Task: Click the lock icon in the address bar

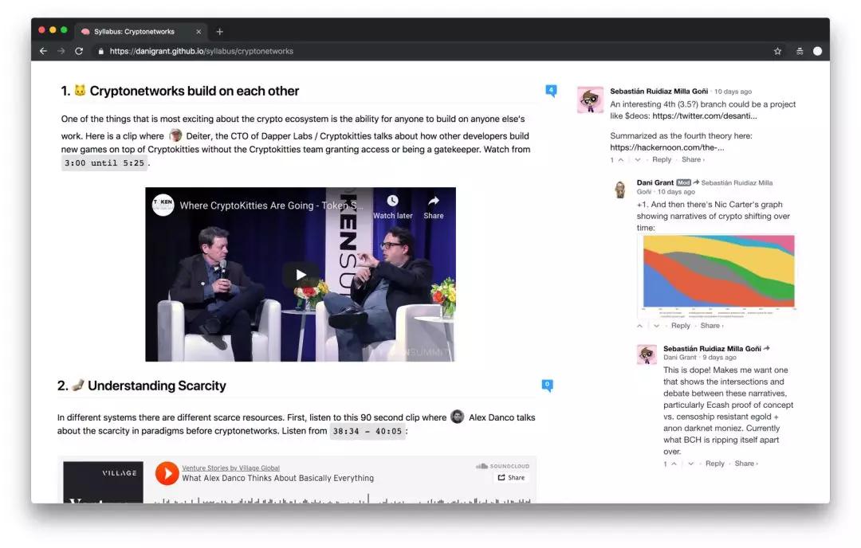Action: tap(100, 51)
